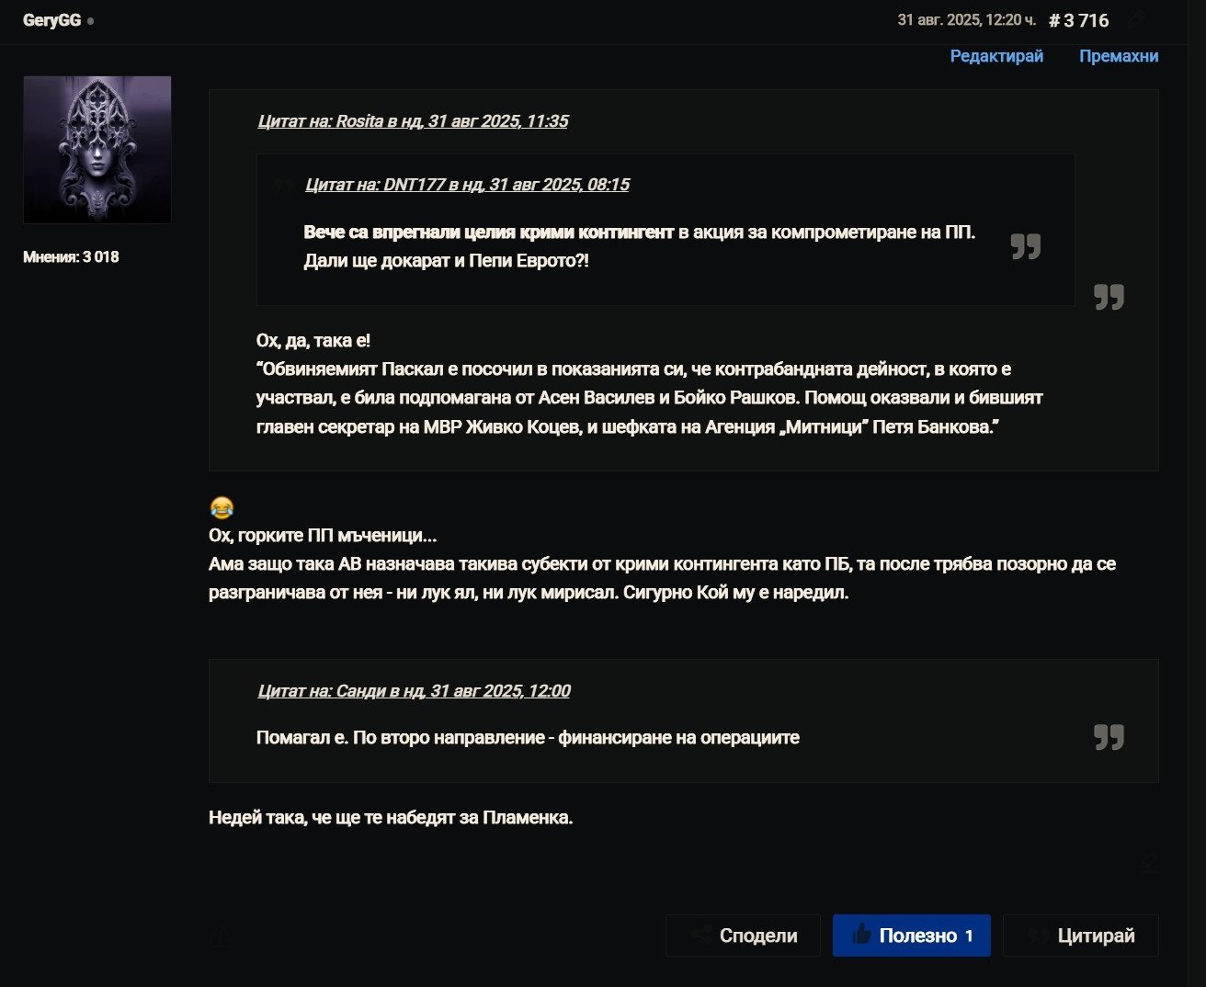
Task: Click the quote mark icon in Санди's quote box
Action: [x=1109, y=737]
